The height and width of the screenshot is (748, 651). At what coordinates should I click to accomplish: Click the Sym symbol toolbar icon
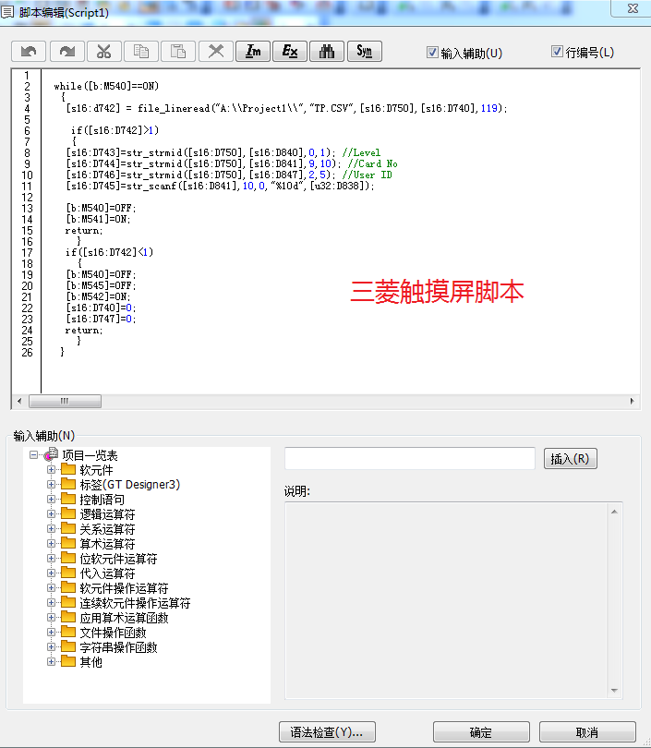tap(364, 51)
